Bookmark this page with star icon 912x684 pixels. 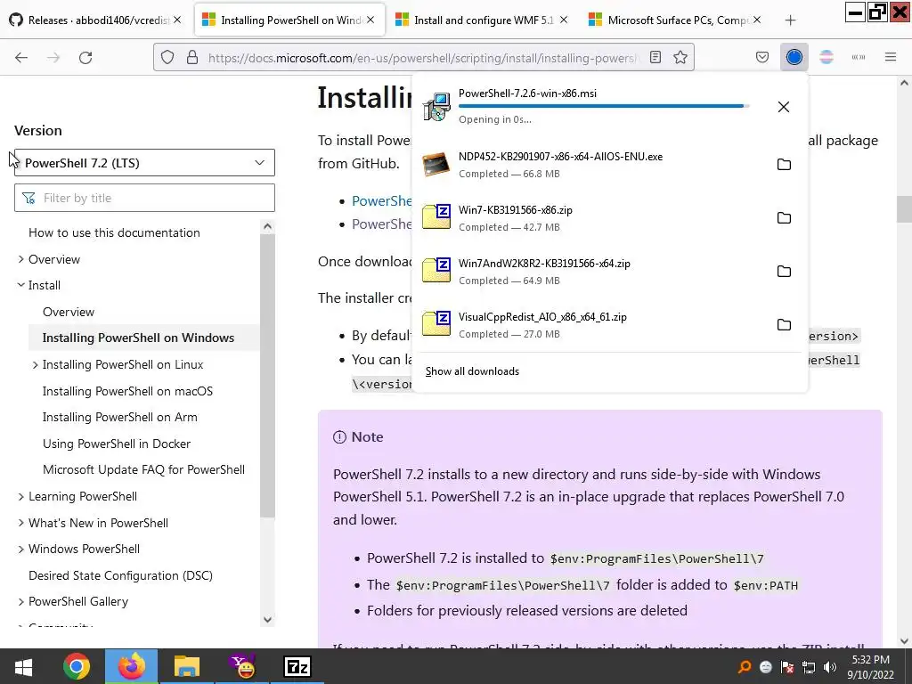coord(680,57)
